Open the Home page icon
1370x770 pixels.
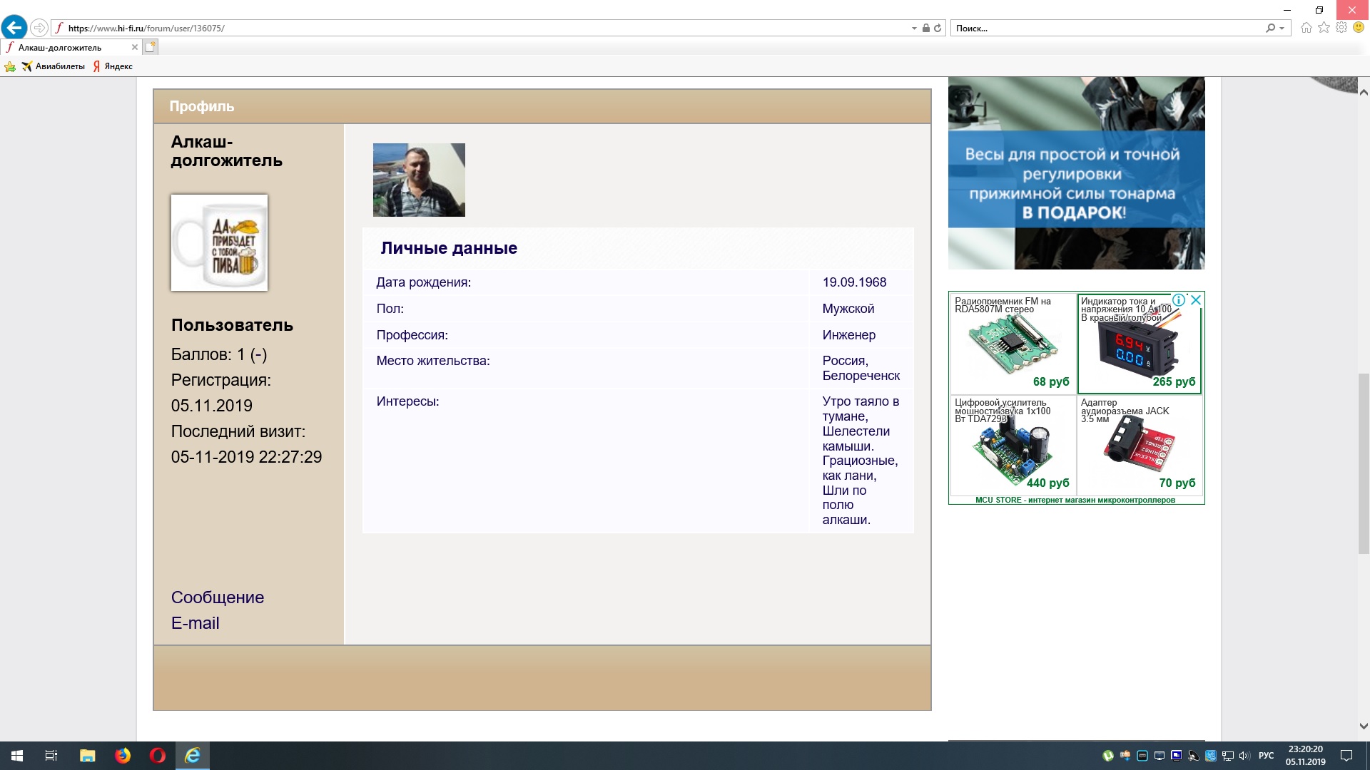click(1306, 28)
